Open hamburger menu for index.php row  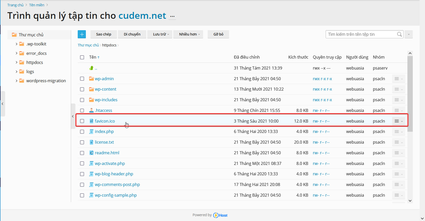point(399,131)
